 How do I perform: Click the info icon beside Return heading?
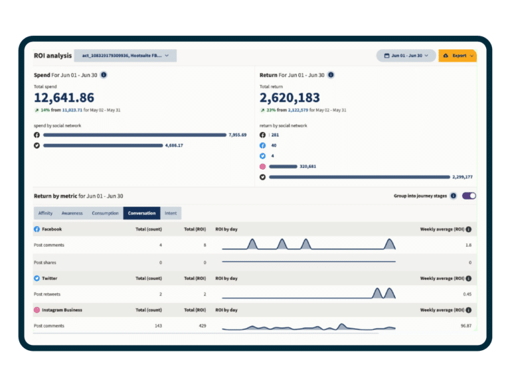(x=331, y=75)
